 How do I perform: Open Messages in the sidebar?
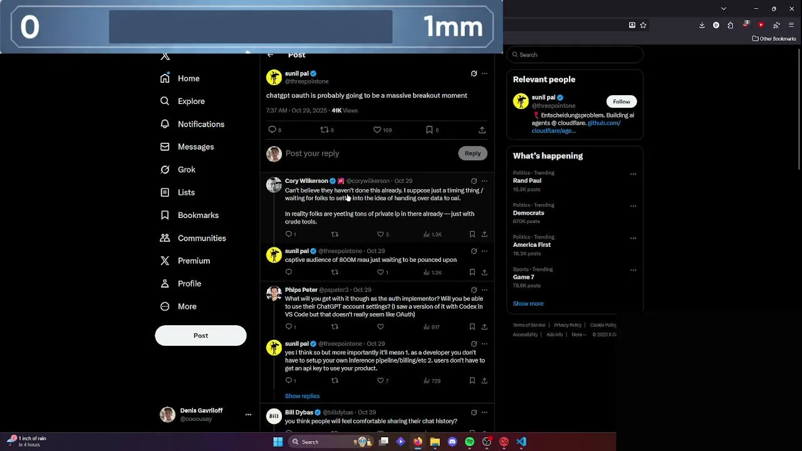pos(187,147)
